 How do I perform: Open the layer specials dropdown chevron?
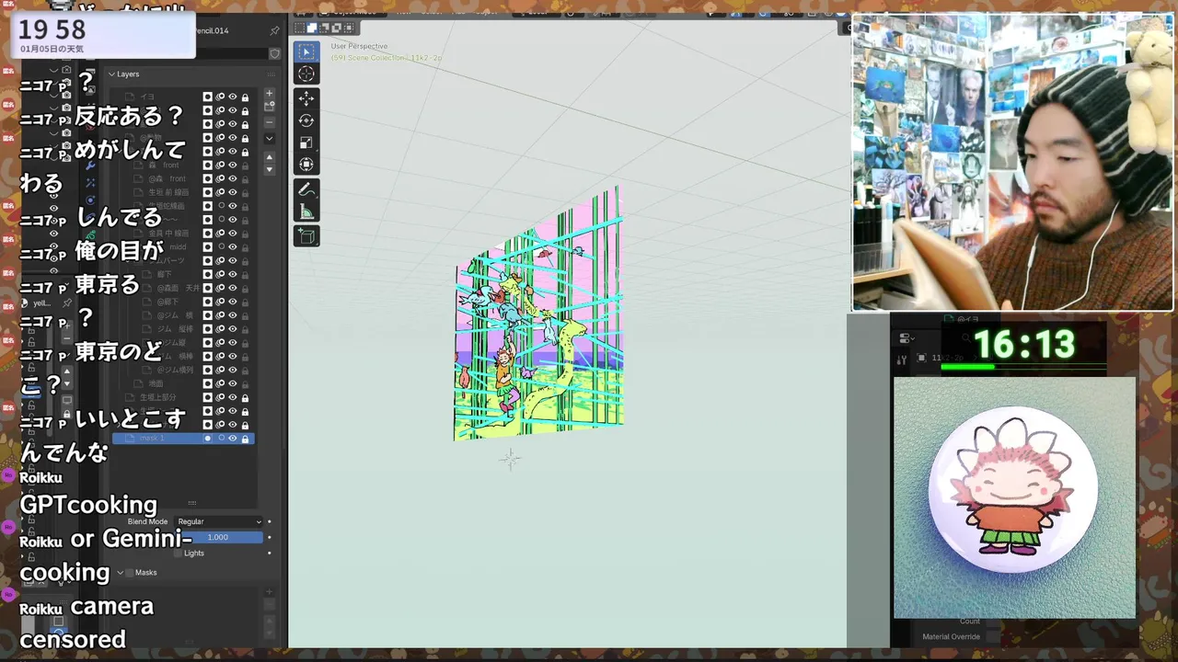(270, 139)
